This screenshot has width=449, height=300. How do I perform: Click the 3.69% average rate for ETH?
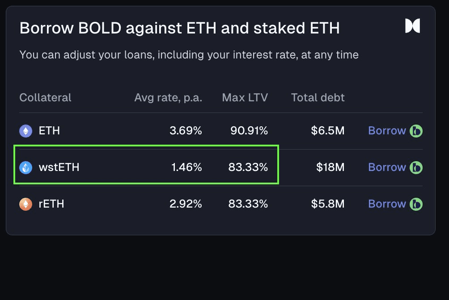point(186,131)
